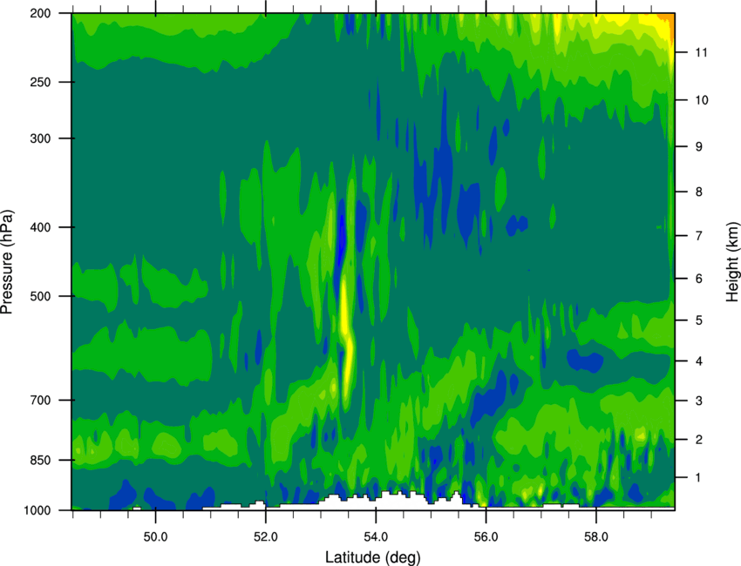Click the 10 km height label
741x566 pixels.
pos(702,100)
